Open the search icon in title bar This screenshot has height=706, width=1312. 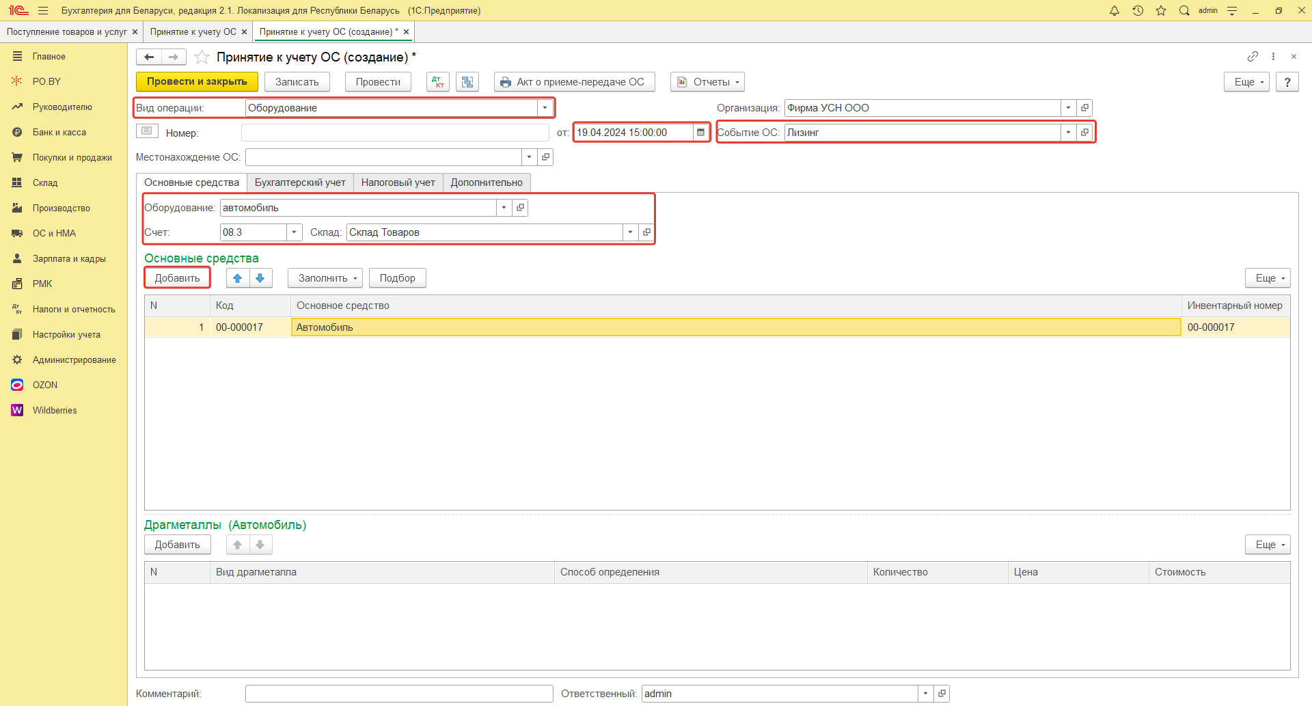point(1184,10)
